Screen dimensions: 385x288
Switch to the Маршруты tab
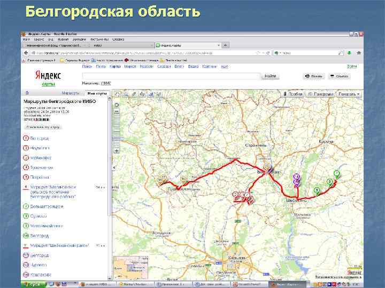pos(71,93)
